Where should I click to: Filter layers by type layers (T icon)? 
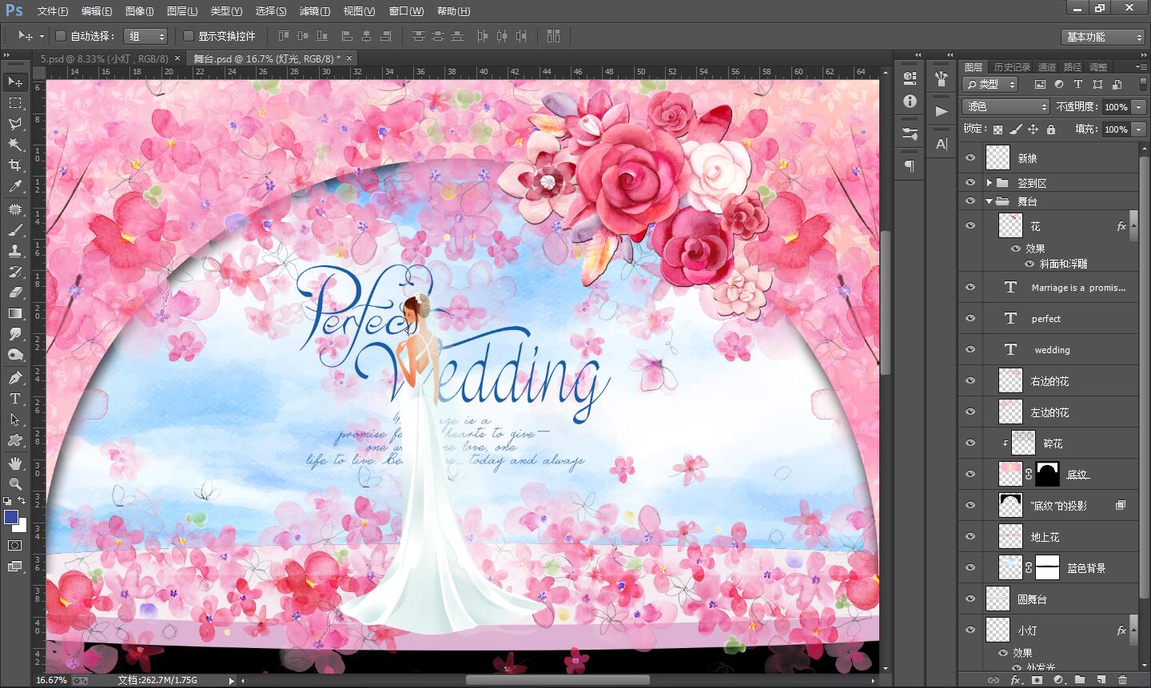[1077, 84]
